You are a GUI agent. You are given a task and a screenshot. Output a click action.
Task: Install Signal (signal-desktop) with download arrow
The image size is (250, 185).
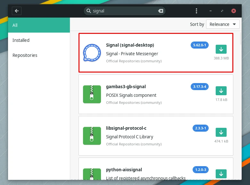(x=221, y=49)
